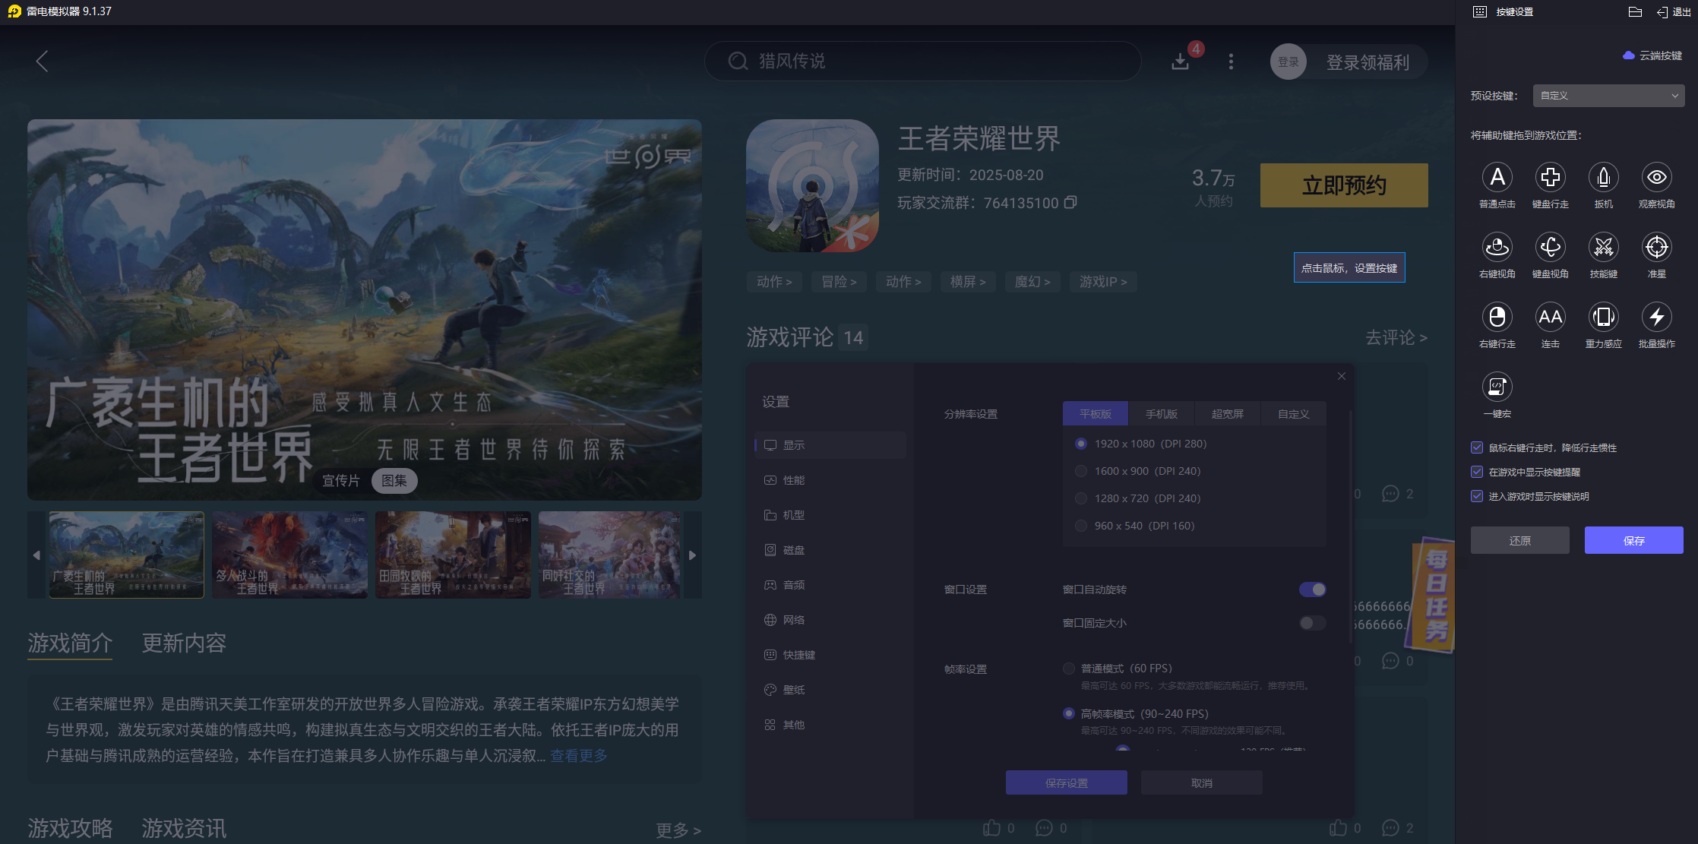Select 高帧率模式 (90~240 FPS) radio button

pyautogui.click(x=1069, y=713)
